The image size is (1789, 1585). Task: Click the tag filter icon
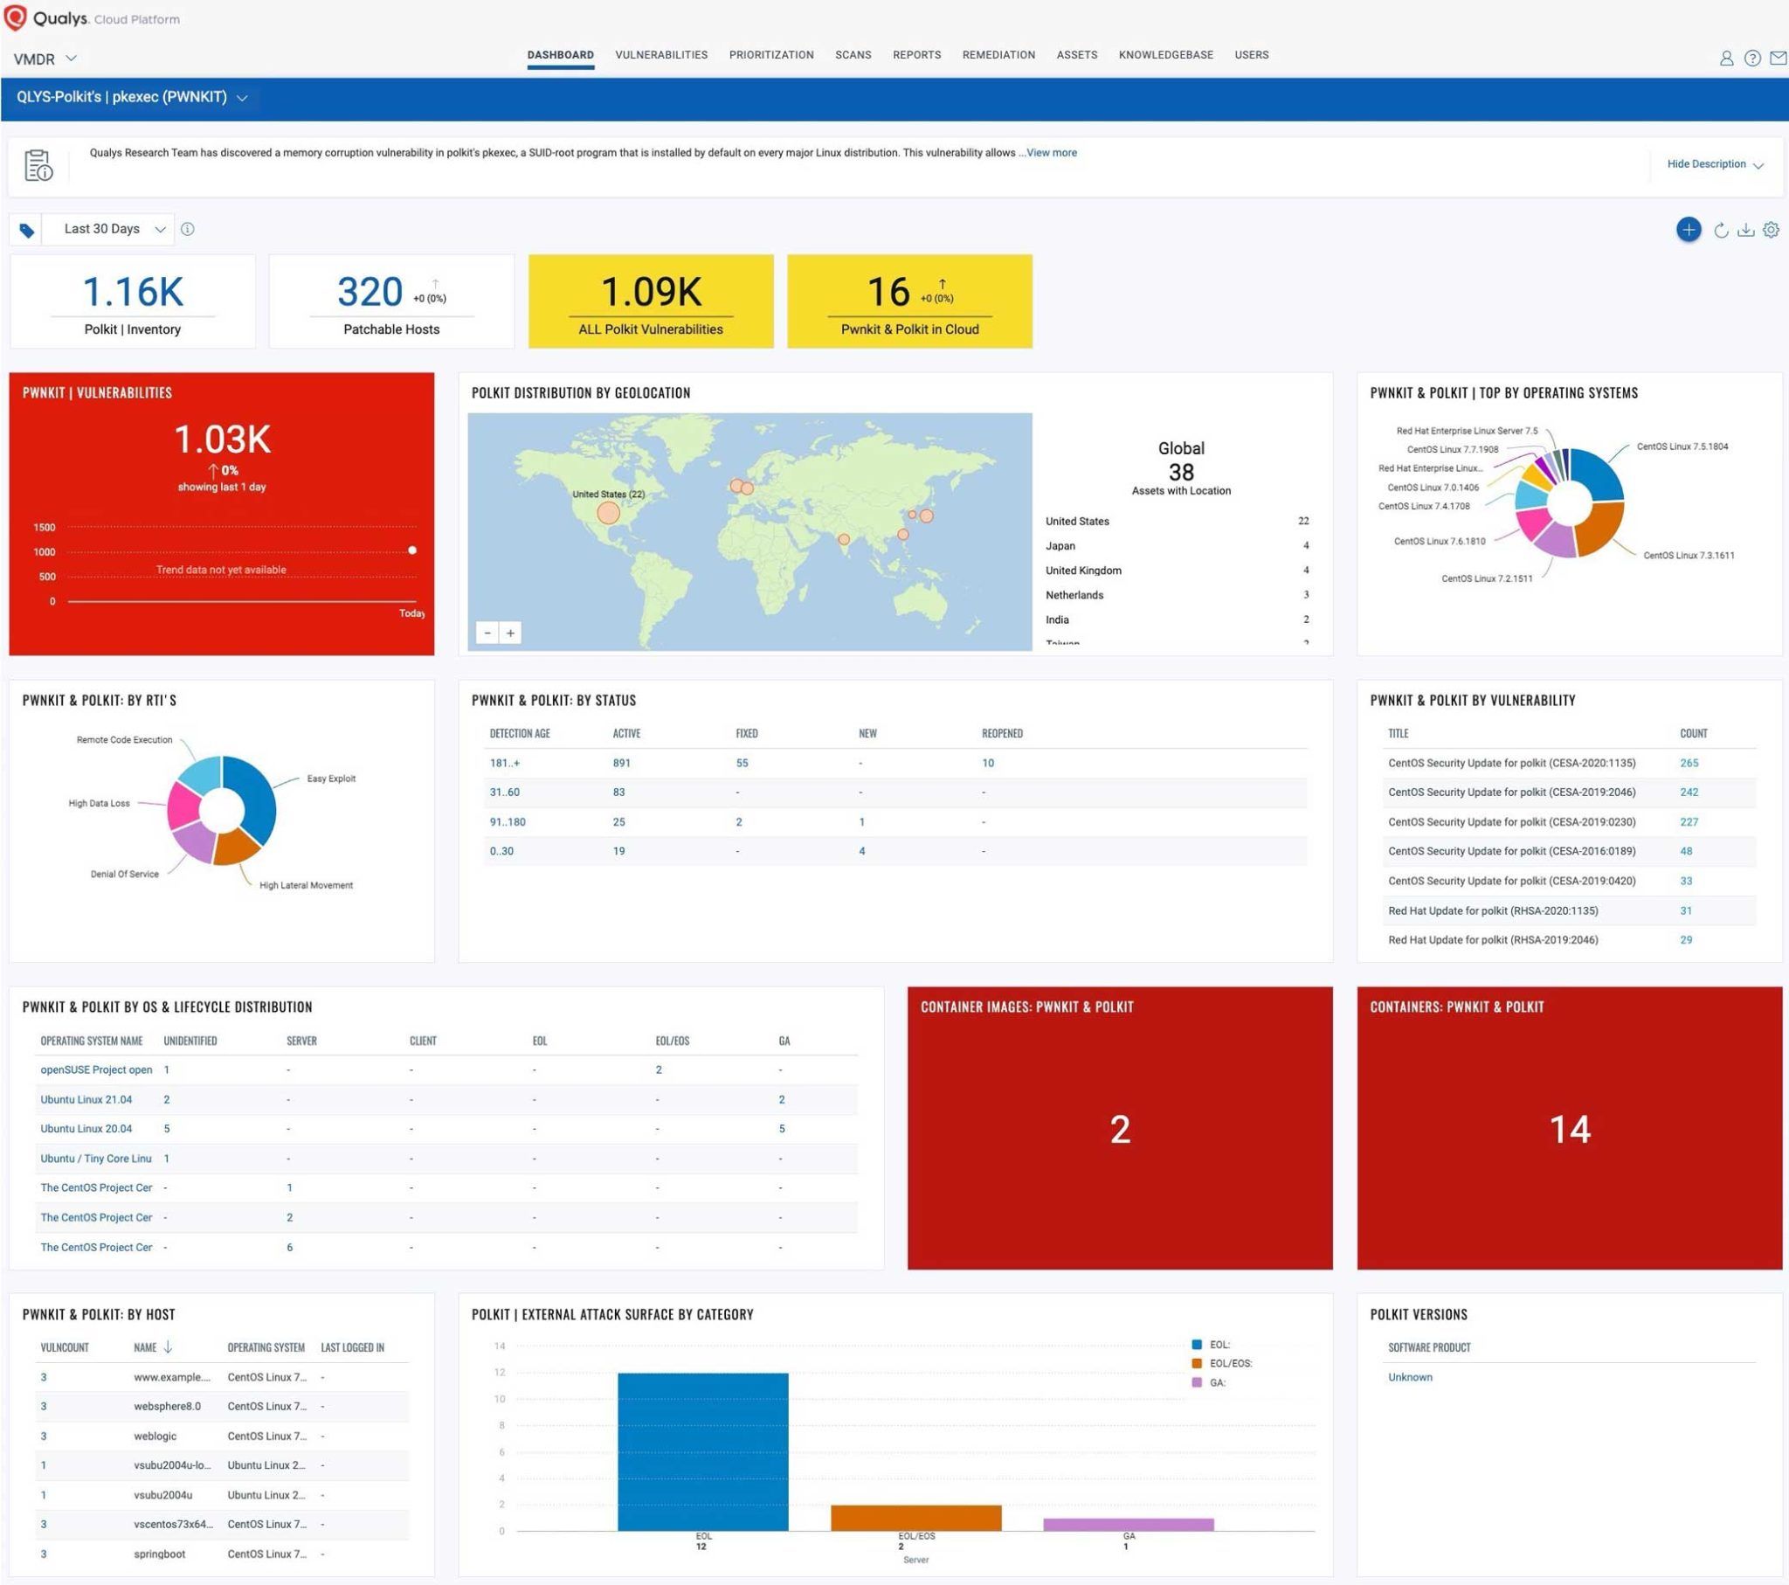(27, 231)
